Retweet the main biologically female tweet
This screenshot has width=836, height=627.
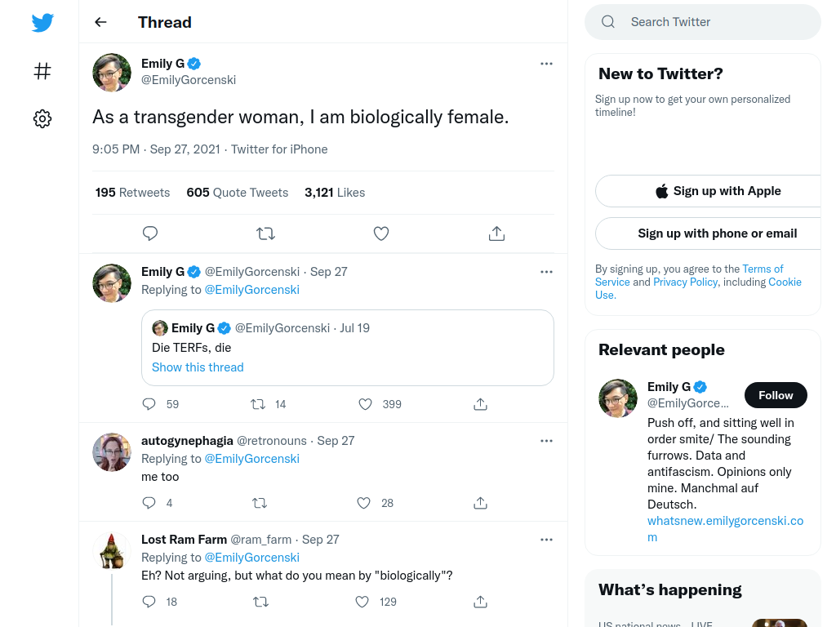click(x=265, y=233)
